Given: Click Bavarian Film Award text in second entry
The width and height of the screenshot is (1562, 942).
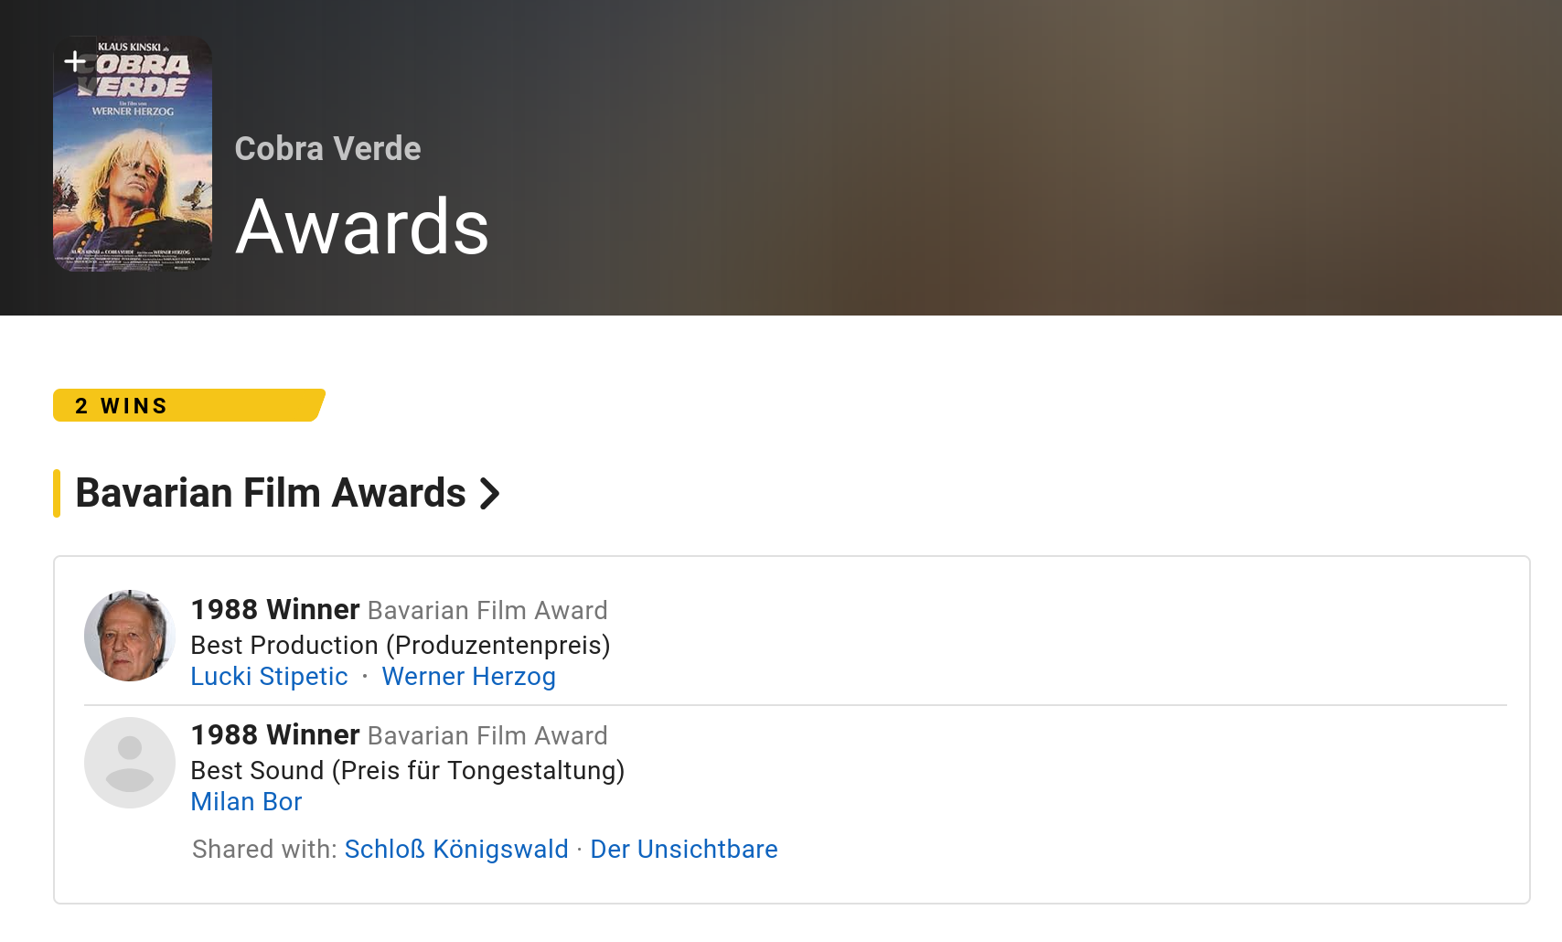Looking at the screenshot, I should [x=487, y=736].
